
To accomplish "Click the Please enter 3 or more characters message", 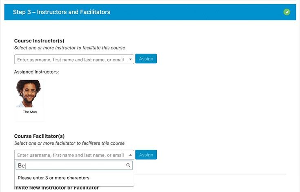I will coord(53,178).
